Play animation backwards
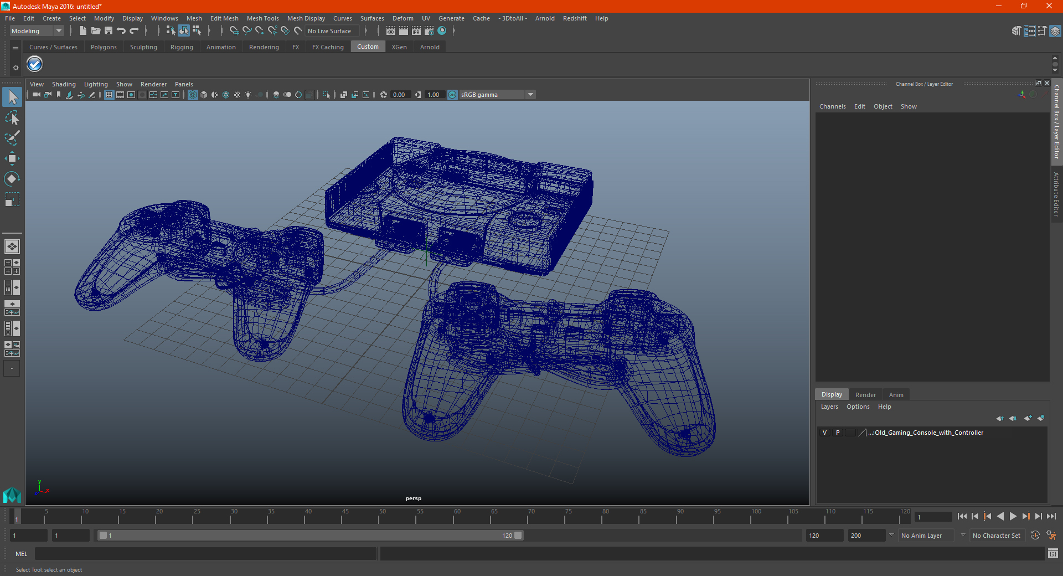This screenshot has width=1063, height=576. pyautogui.click(x=1000, y=516)
